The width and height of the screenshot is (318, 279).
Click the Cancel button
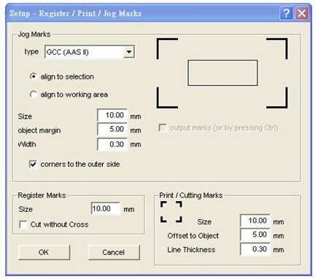(114, 252)
